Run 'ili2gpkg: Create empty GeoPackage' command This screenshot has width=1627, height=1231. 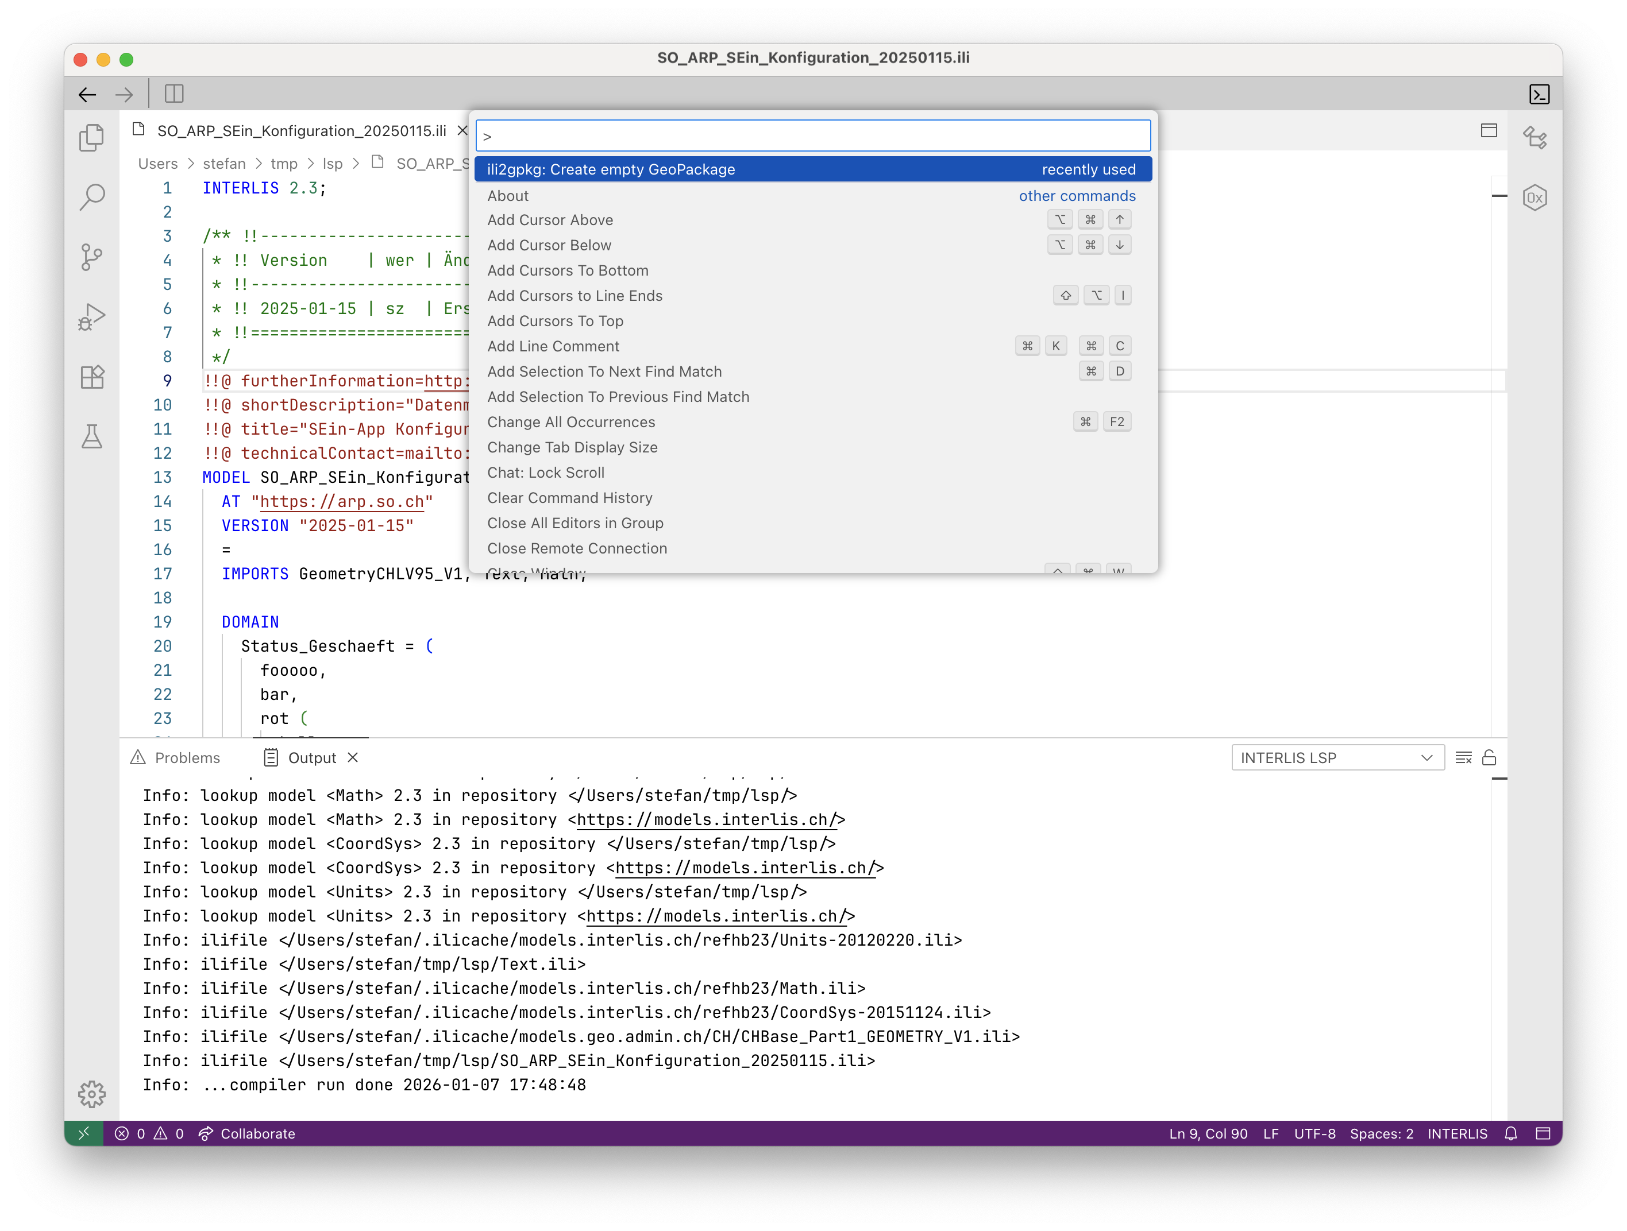pos(611,170)
